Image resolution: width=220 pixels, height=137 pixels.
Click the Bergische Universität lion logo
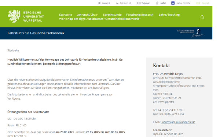coord(14,16)
